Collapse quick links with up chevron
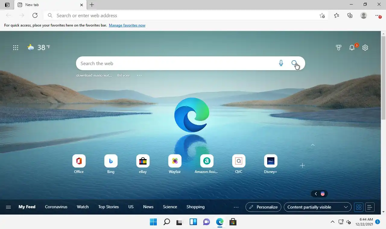386x229 pixels. tap(313, 145)
